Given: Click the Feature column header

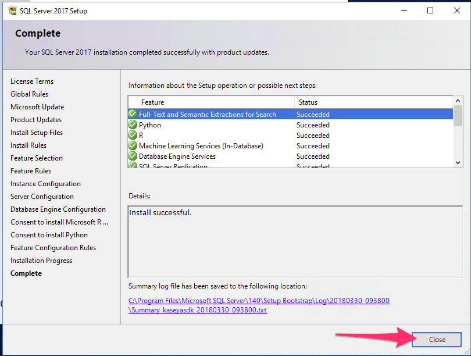Looking at the screenshot, I should tap(215, 102).
